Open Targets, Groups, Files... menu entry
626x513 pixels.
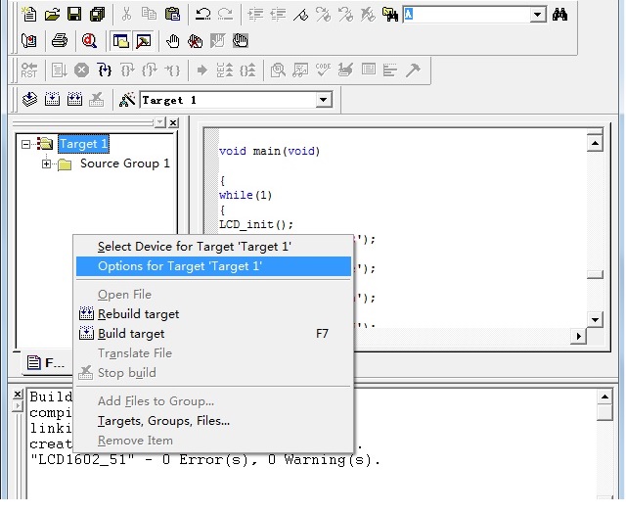163,421
